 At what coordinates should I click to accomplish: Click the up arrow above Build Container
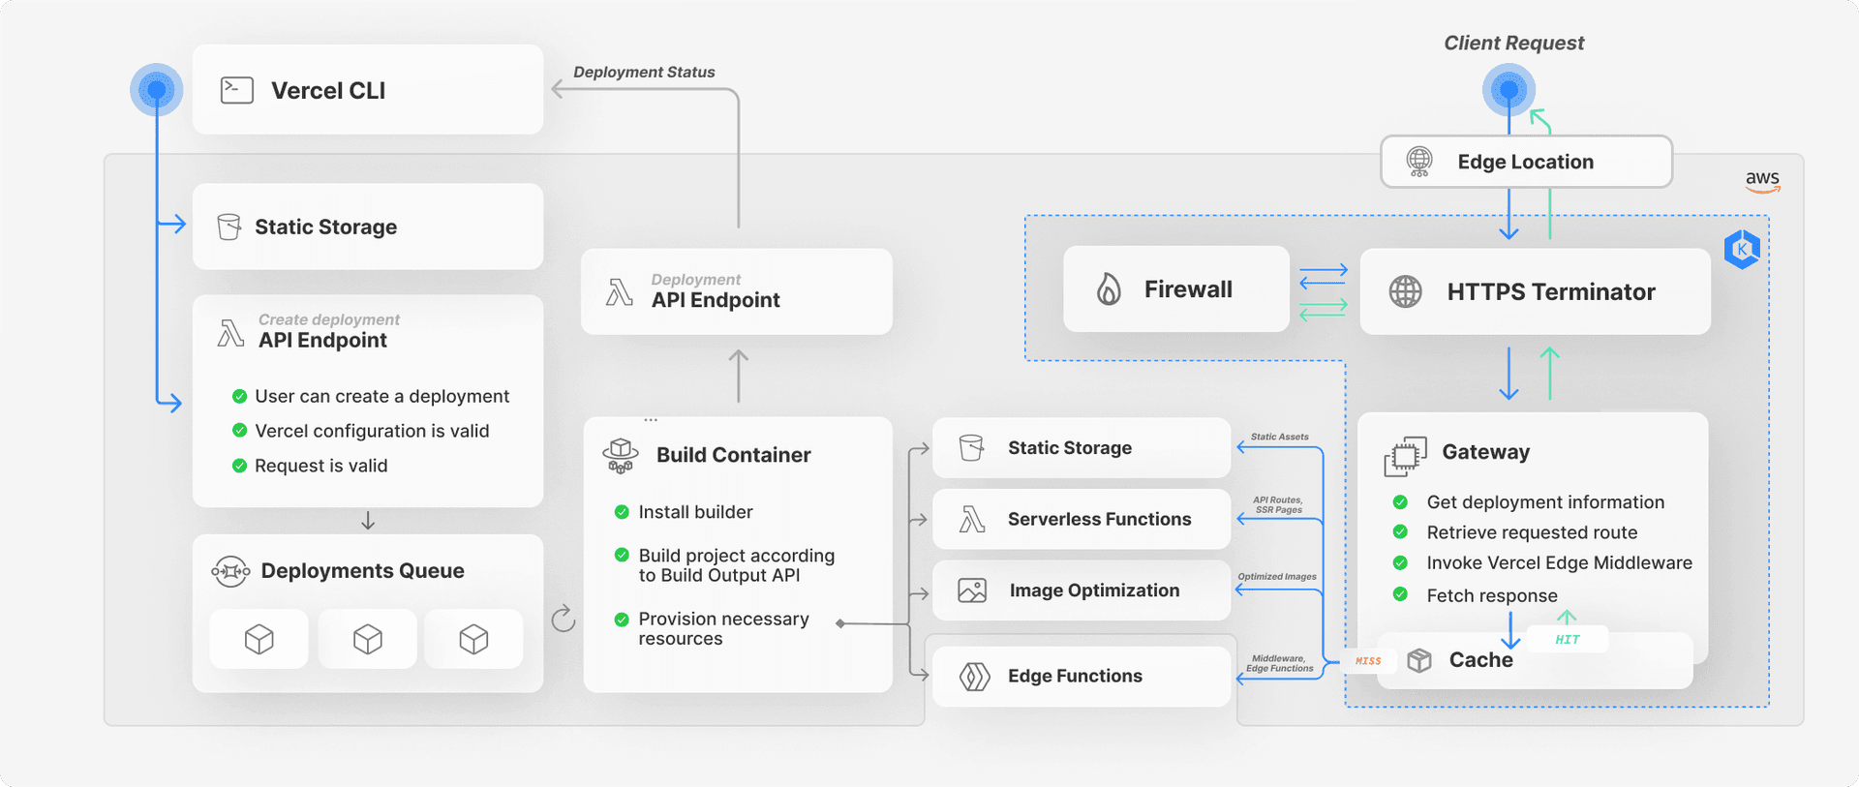point(738,376)
